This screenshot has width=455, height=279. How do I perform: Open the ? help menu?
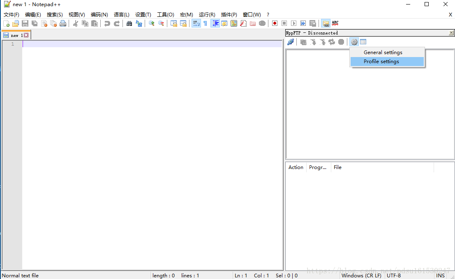[x=268, y=14]
